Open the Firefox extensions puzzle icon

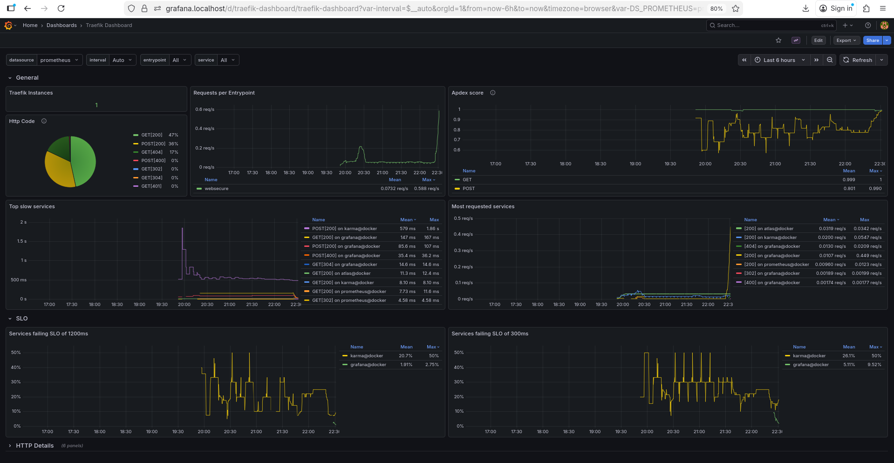click(x=866, y=8)
